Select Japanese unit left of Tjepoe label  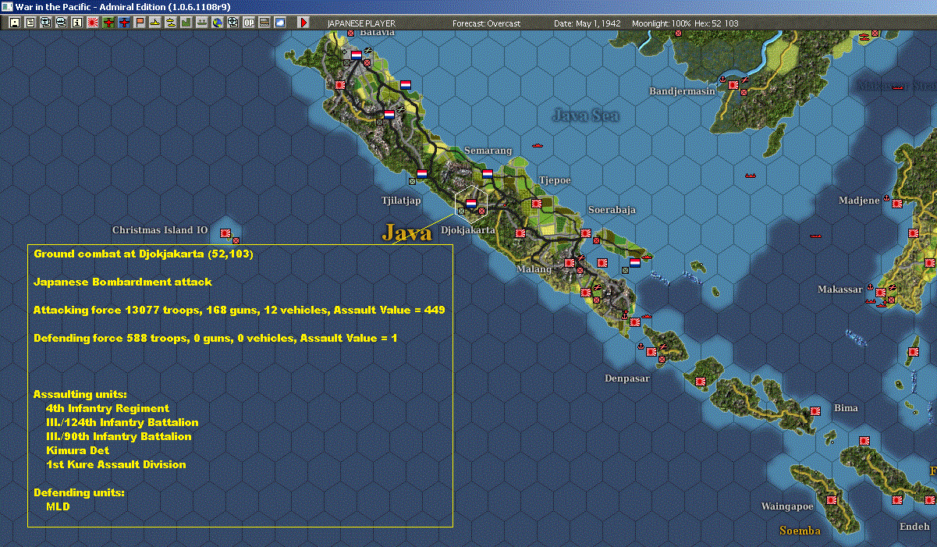pyautogui.click(x=535, y=203)
